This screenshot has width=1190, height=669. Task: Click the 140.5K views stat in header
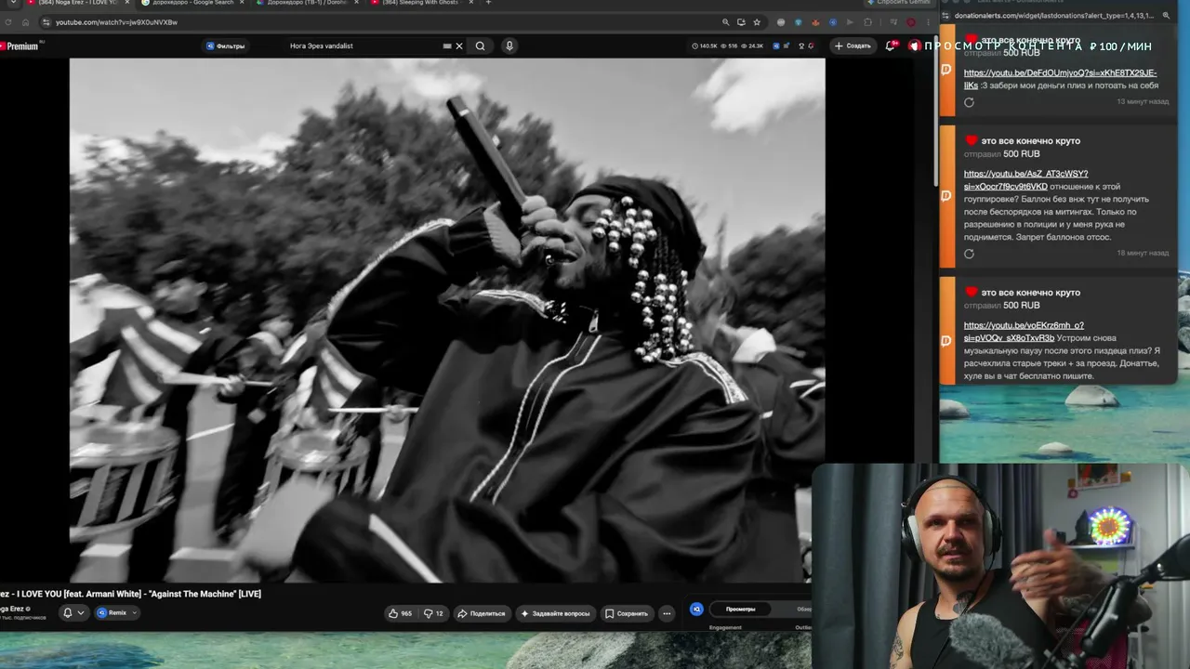705,46
